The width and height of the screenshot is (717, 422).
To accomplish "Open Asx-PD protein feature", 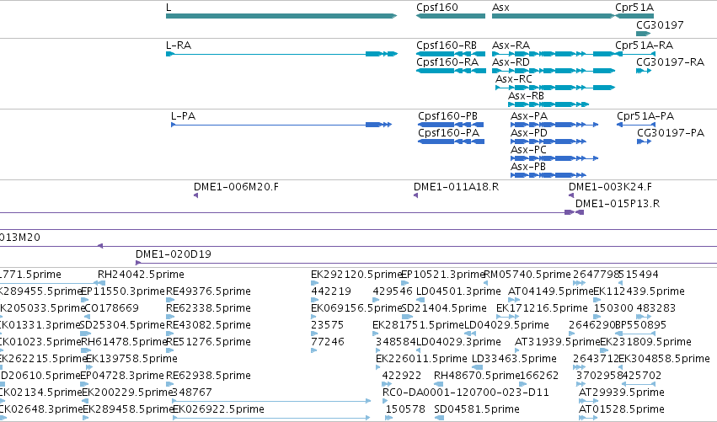I will [x=548, y=142].
